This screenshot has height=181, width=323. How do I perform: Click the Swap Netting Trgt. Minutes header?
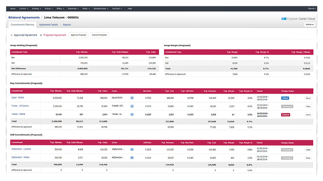(82, 52)
